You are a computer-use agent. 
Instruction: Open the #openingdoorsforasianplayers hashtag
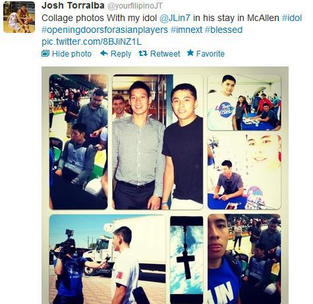[105, 30]
